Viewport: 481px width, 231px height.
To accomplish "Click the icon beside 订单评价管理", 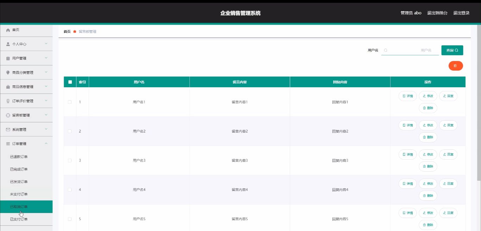I will point(8,101).
